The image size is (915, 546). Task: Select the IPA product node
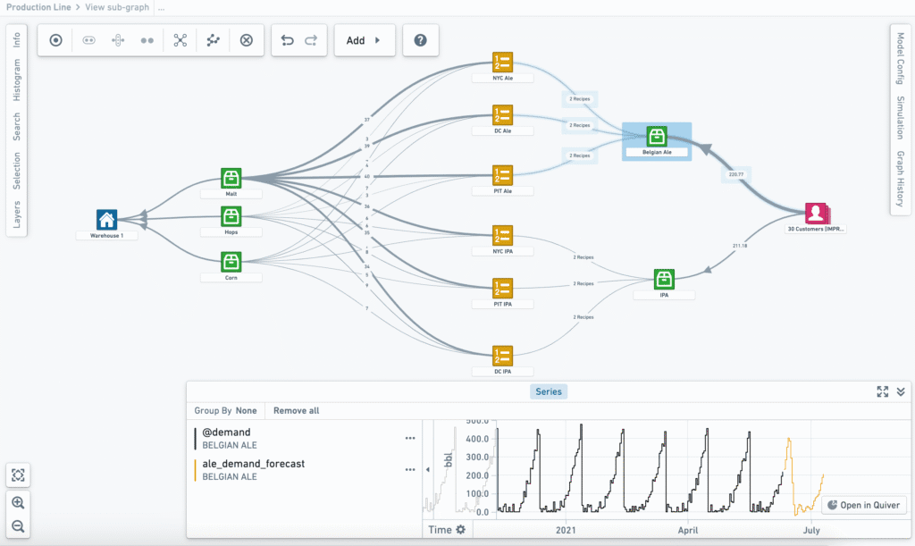[664, 280]
